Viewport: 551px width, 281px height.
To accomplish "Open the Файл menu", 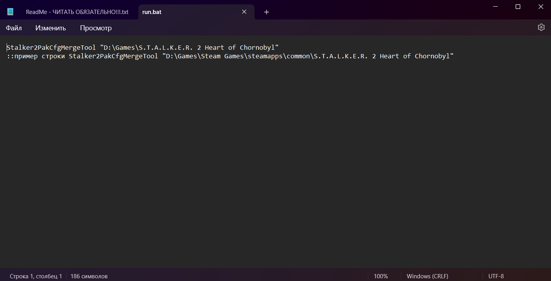I will tap(14, 28).
